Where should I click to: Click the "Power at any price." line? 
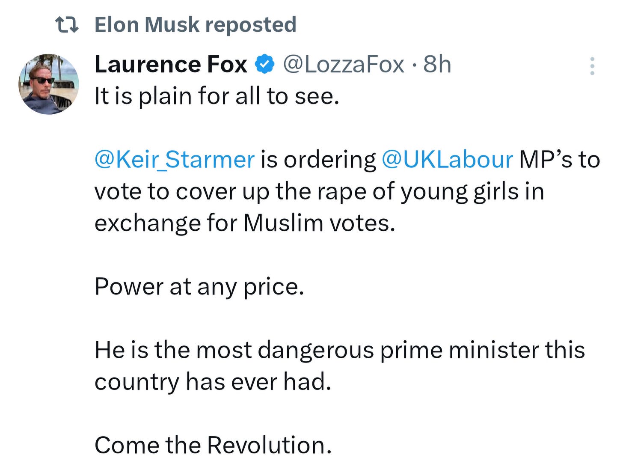(x=199, y=287)
